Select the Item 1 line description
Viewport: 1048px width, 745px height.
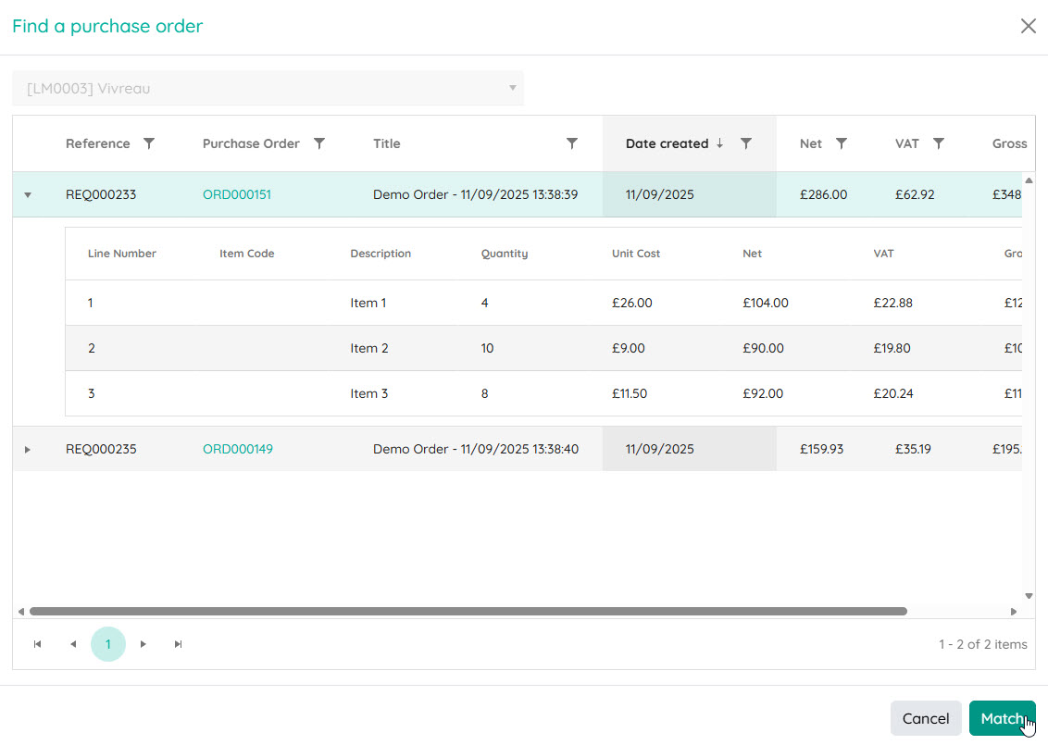(368, 303)
